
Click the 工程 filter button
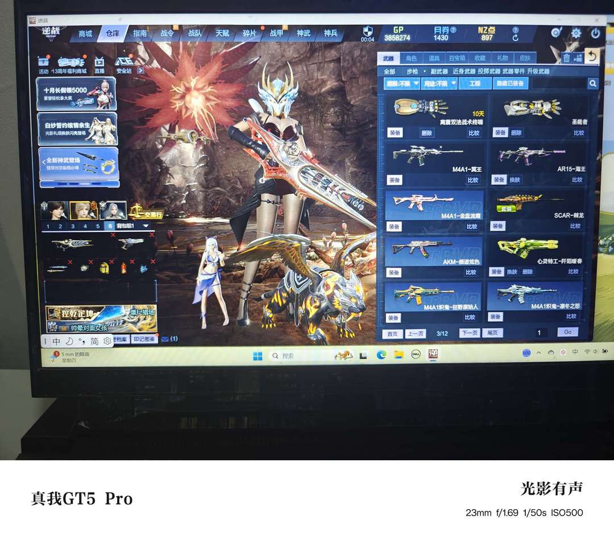click(x=475, y=84)
